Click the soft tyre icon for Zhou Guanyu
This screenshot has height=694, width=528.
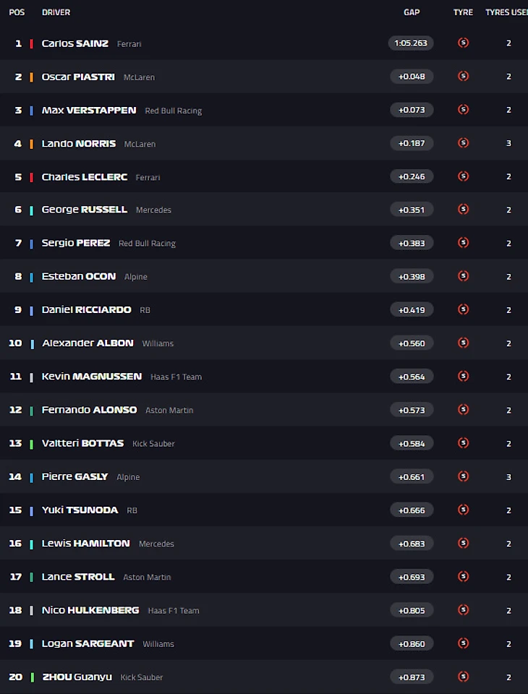[463, 677]
